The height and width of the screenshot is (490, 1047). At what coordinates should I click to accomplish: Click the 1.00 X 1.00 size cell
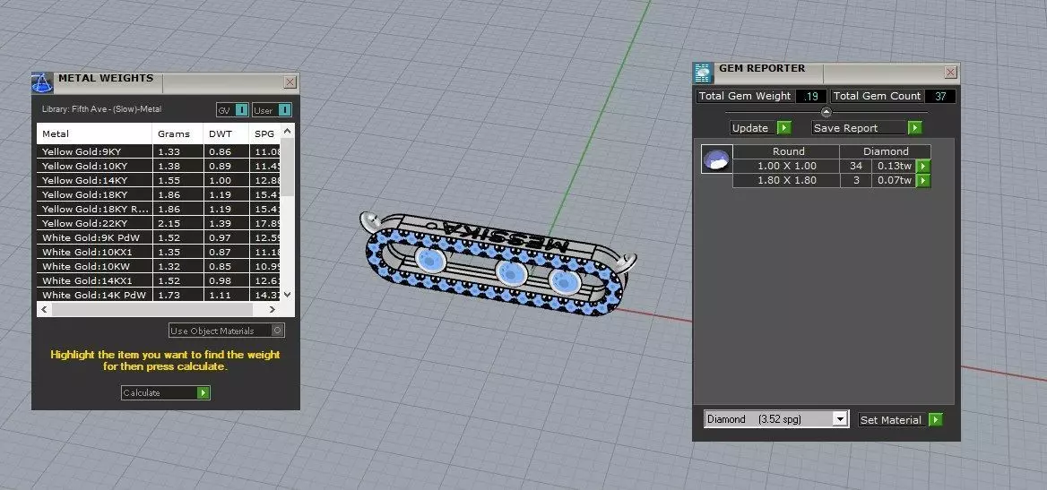pyautogui.click(x=786, y=167)
